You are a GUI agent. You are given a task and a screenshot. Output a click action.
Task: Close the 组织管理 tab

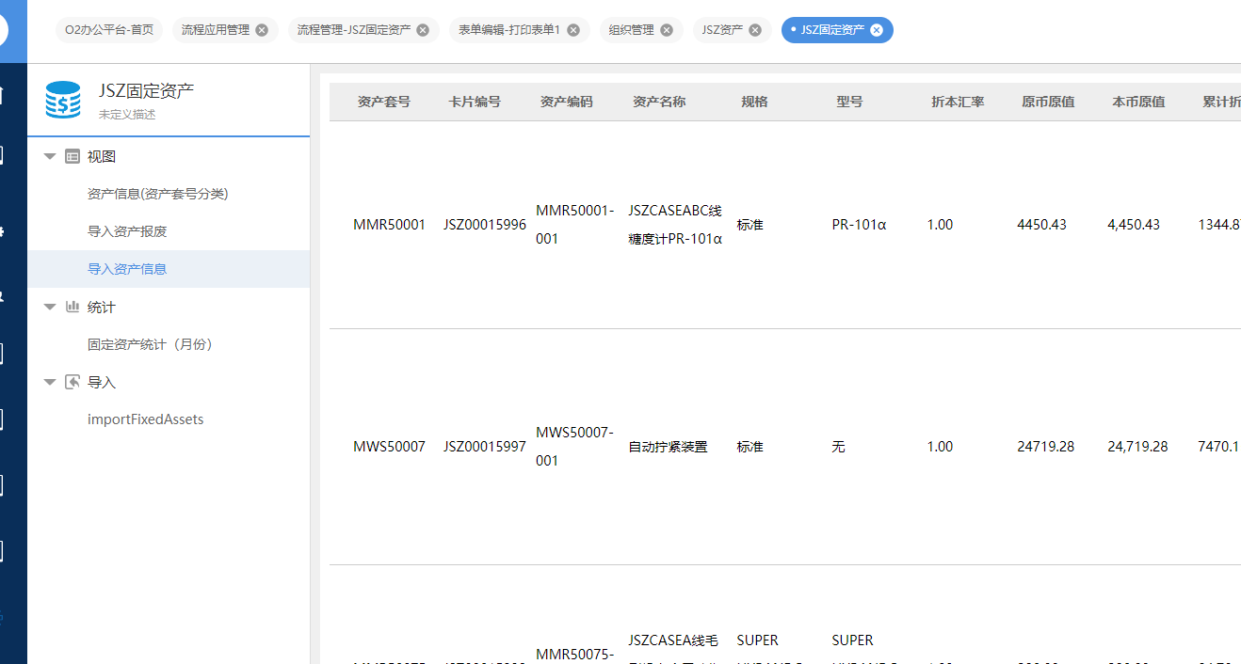click(667, 30)
